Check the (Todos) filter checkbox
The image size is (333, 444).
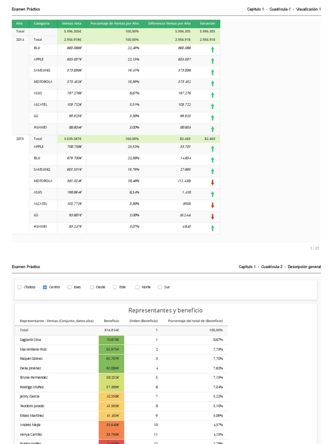point(19,287)
